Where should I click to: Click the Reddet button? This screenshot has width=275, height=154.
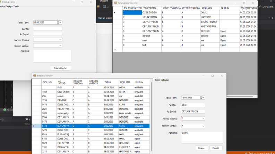point(216,148)
